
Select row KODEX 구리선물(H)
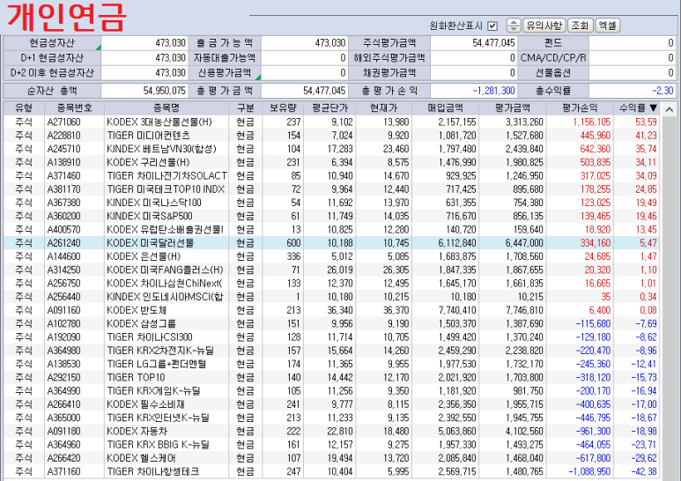pos(332,162)
